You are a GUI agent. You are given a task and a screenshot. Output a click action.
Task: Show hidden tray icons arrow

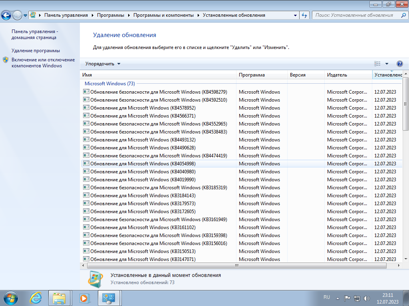tap(338, 298)
